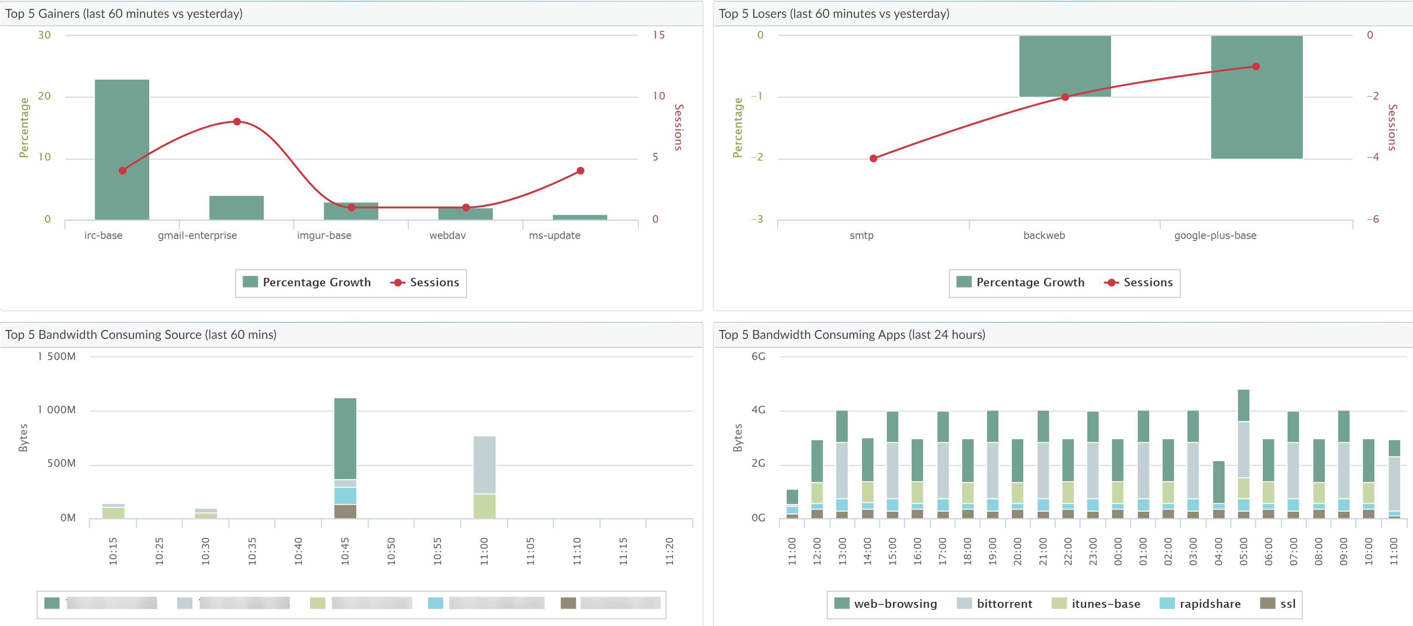Image resolution: width=1413 pixels, height=626 pixels.
Task: Toggle Sessions legend in Top 5 Gainers chart
Action: click(433, 282)
